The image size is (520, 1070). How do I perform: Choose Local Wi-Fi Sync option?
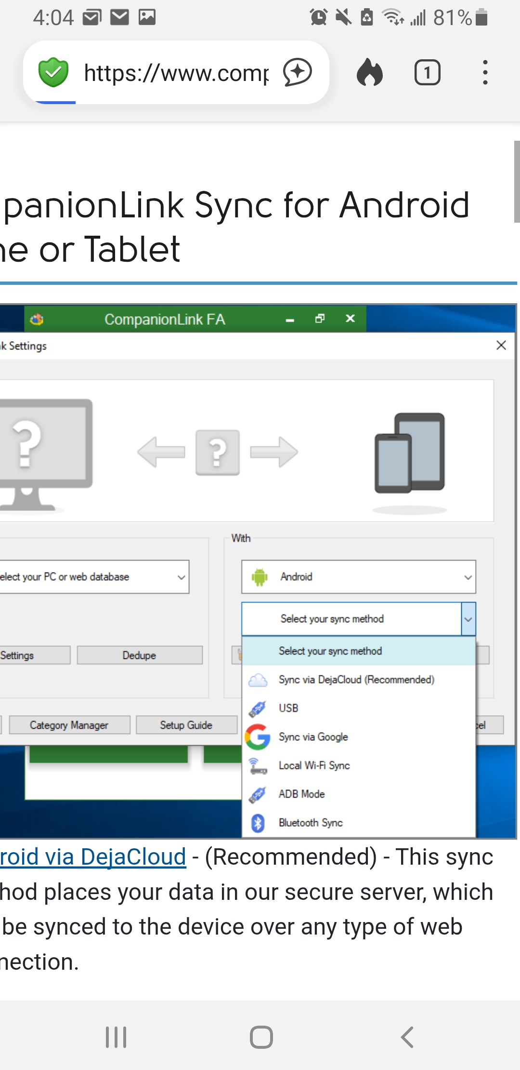coord(359,765)
